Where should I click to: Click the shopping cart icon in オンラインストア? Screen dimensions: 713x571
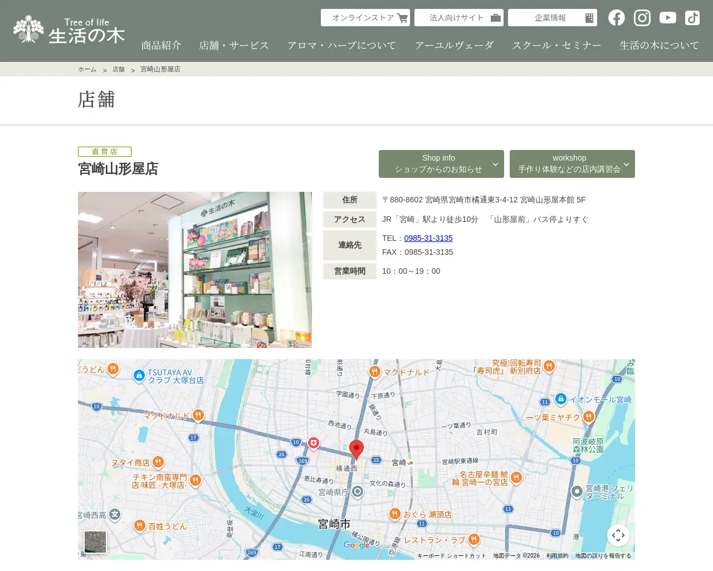(x=402, y=18)
